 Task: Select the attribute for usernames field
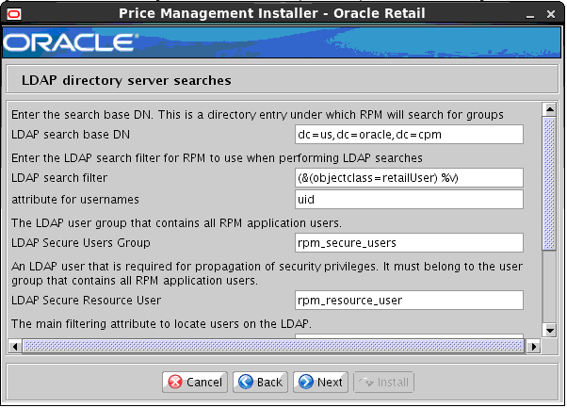(409, 200)
